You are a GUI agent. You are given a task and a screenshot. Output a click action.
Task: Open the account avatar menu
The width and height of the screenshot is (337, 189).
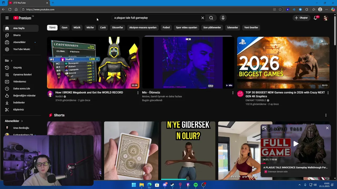coord(325,18)
